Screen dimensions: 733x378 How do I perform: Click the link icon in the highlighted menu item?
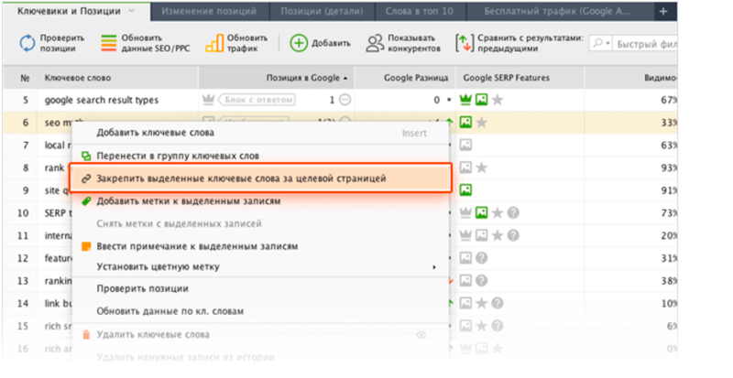pyautogui.click(x=86, y=178)
